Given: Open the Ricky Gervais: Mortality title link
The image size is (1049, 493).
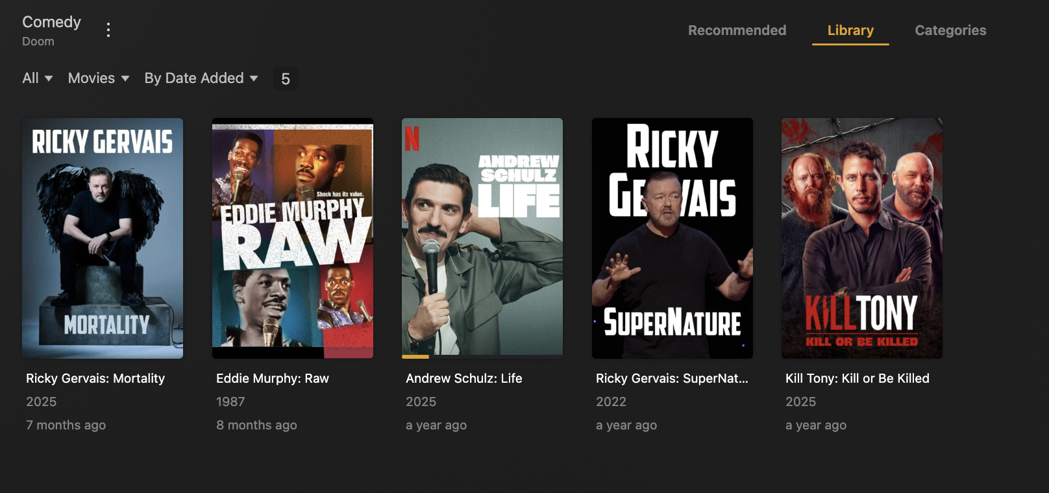Looking at the screenshot, I should [x=95, y=378].
